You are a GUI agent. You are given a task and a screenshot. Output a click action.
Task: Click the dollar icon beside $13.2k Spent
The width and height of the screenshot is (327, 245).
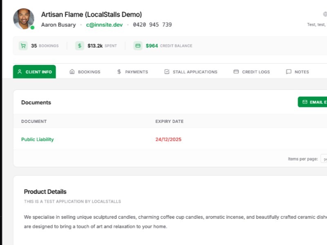(x=80, y=46)
